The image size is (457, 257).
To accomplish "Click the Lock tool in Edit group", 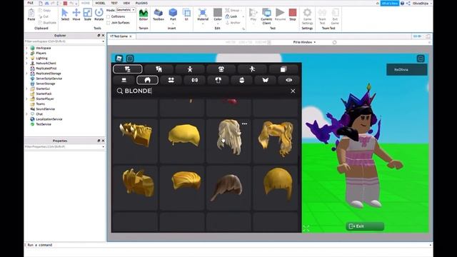I will [x=231, y=16].
